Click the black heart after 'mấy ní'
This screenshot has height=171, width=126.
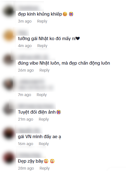78,38
